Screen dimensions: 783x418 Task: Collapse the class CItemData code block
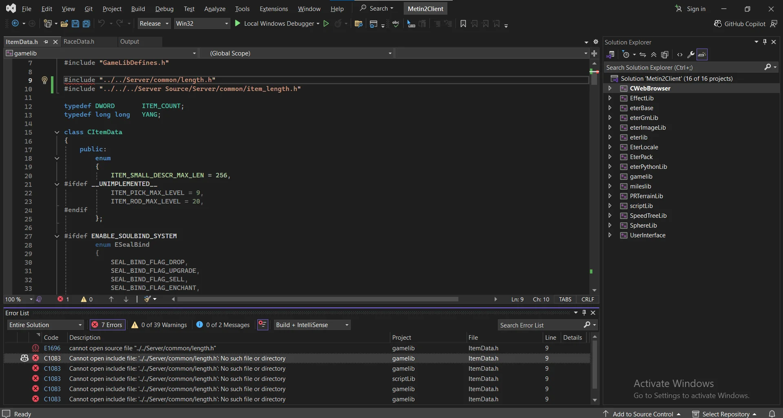[57, 132]
